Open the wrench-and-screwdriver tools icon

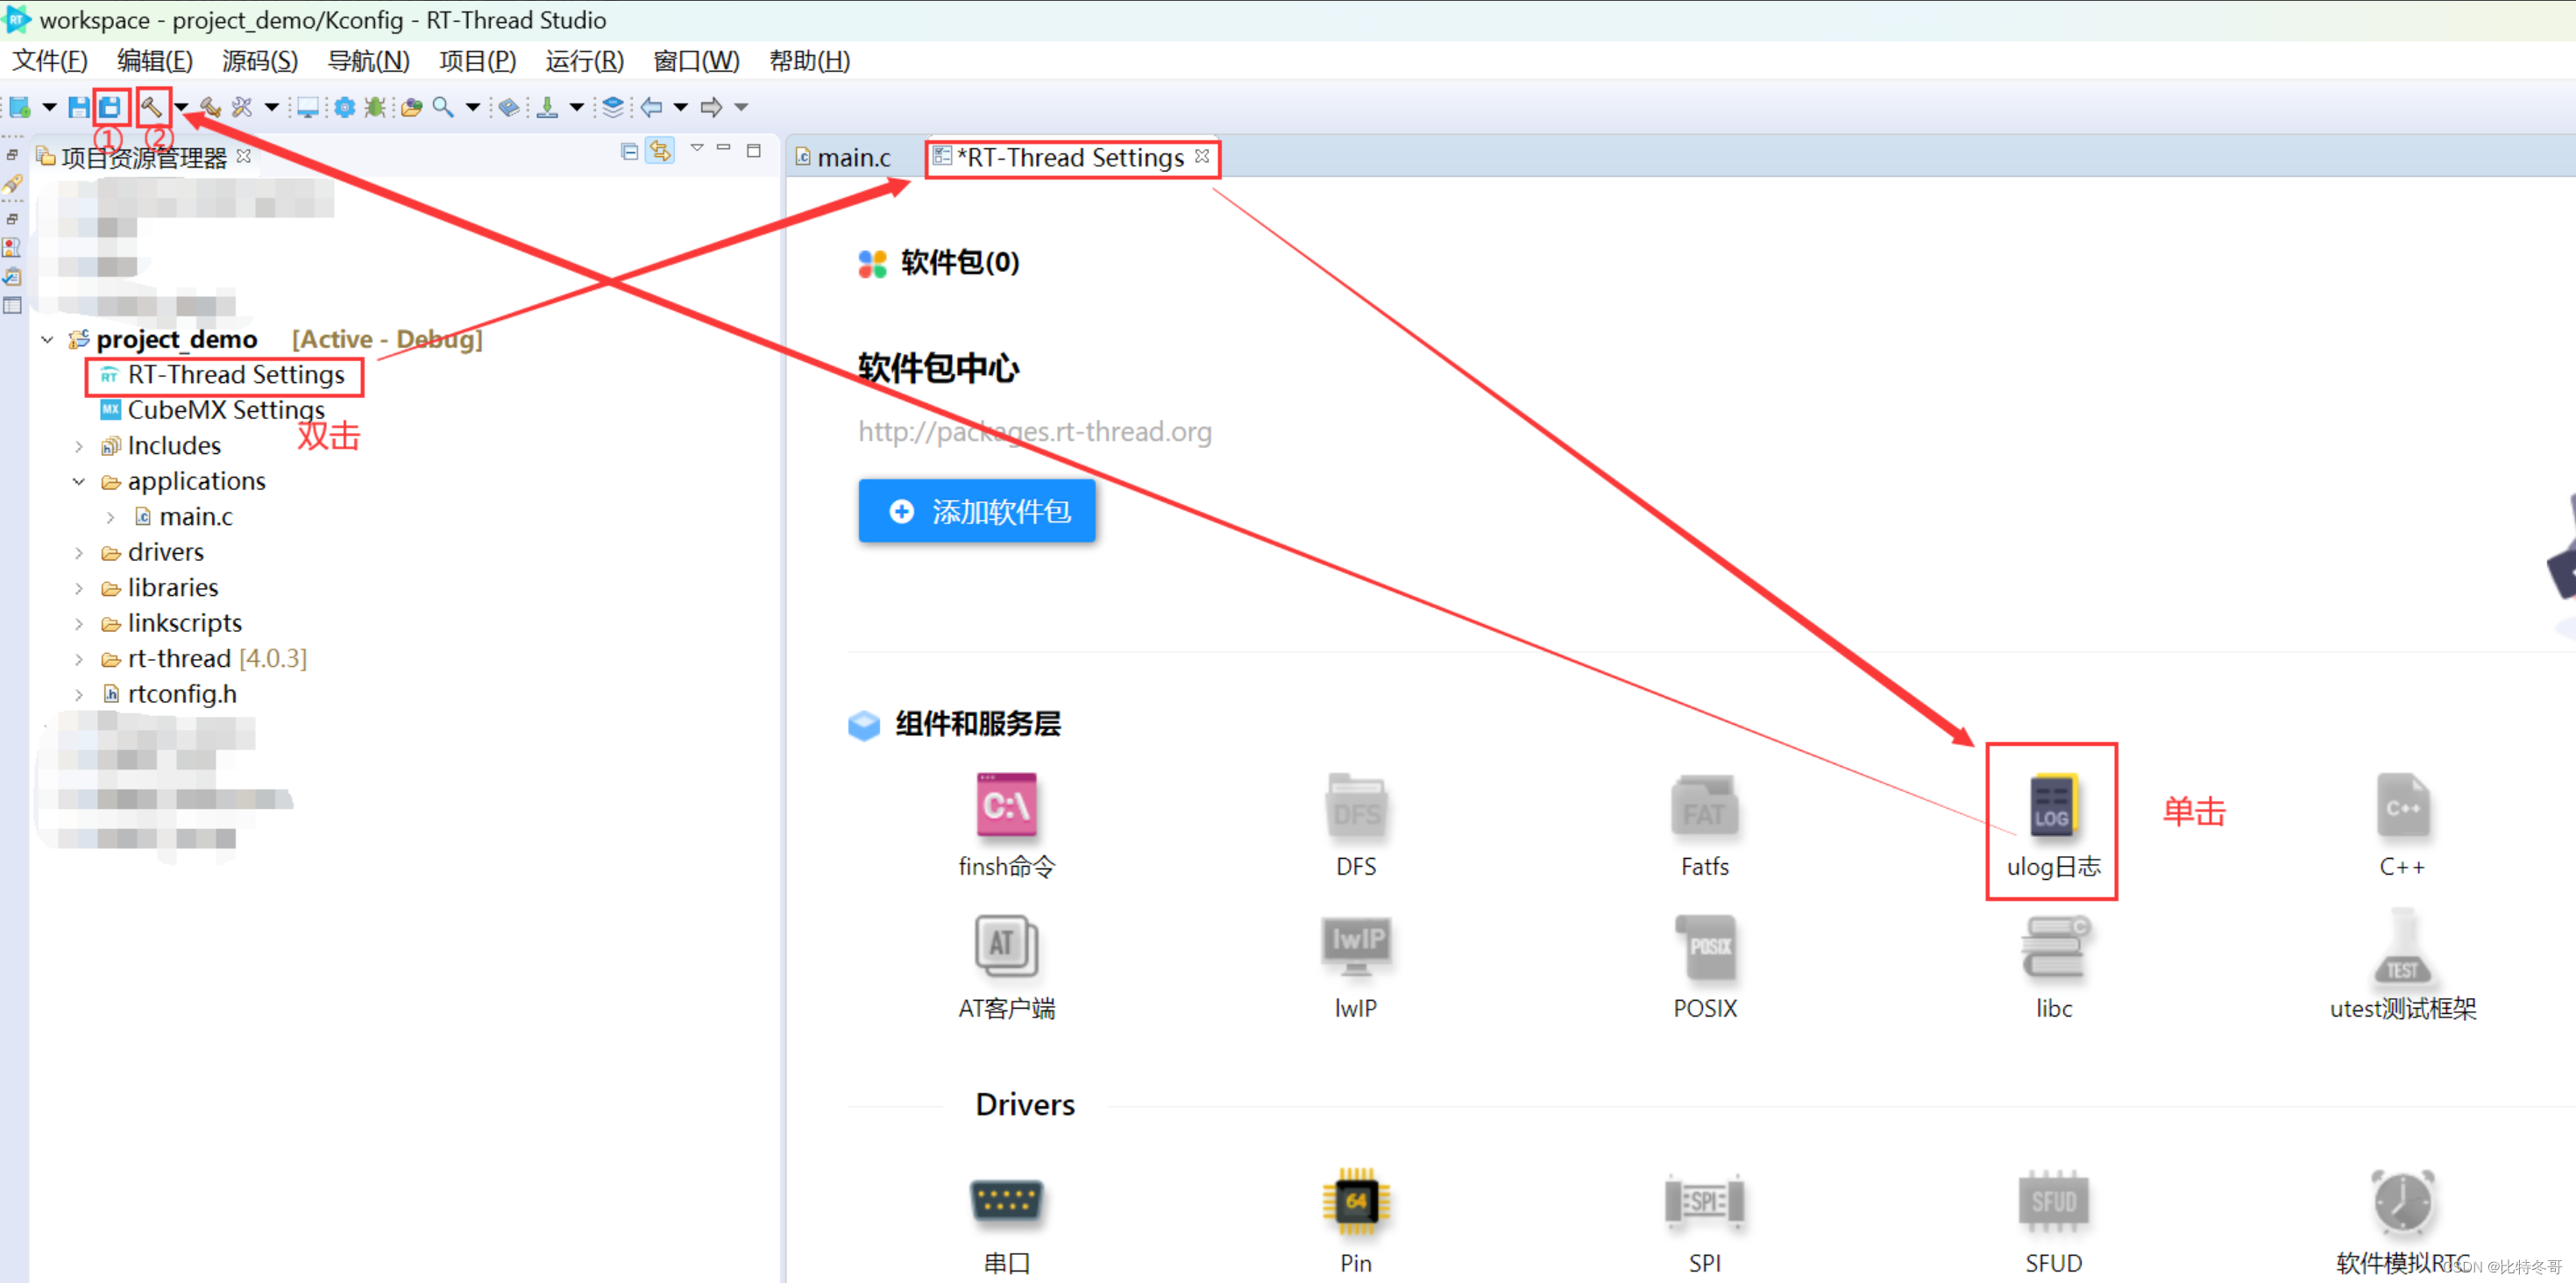tap(242, 107)
